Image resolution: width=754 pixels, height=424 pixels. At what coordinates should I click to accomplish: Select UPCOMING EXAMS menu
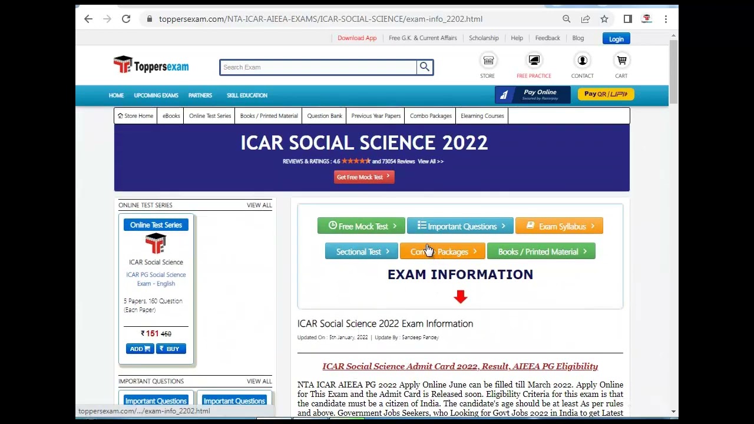156,95
